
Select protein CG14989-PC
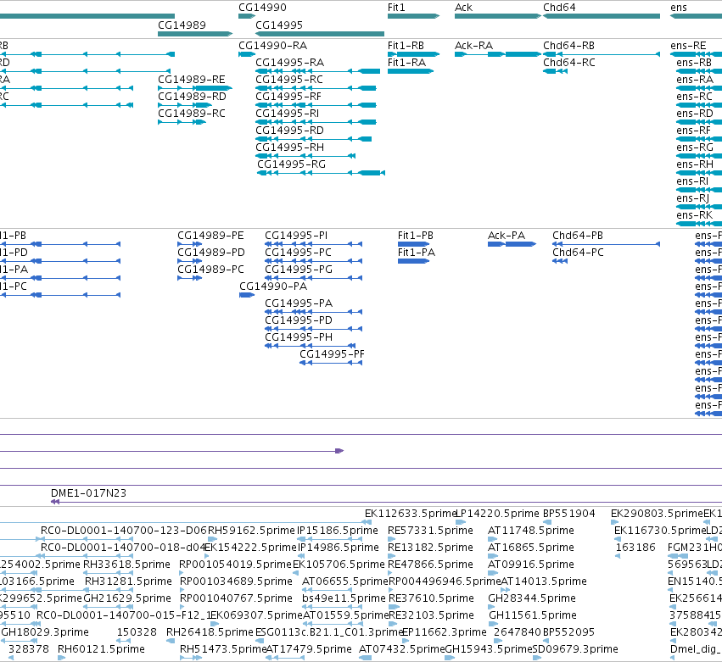tap(190, 278)
